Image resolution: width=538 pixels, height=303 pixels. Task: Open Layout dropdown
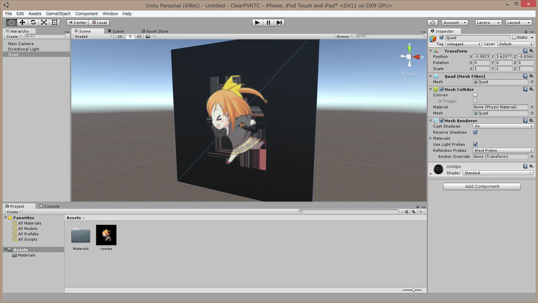click(x=518, y=23)
